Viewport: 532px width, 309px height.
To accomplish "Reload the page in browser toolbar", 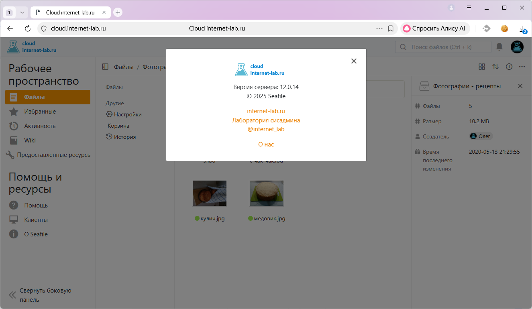I will tap(28, 28).
